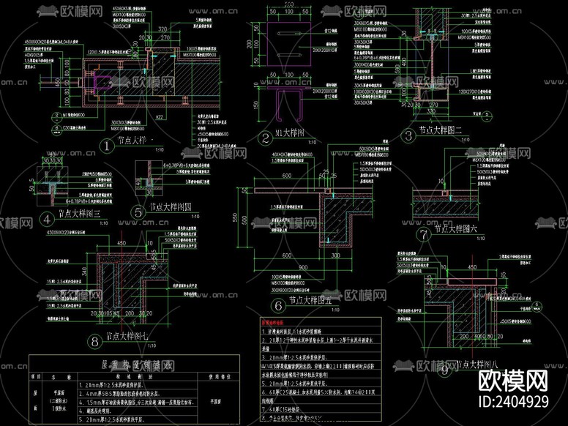The width and height of the screenshot is (568, 426).
Task: Click the "270" dimension in detail one
Action: (165, 37)
